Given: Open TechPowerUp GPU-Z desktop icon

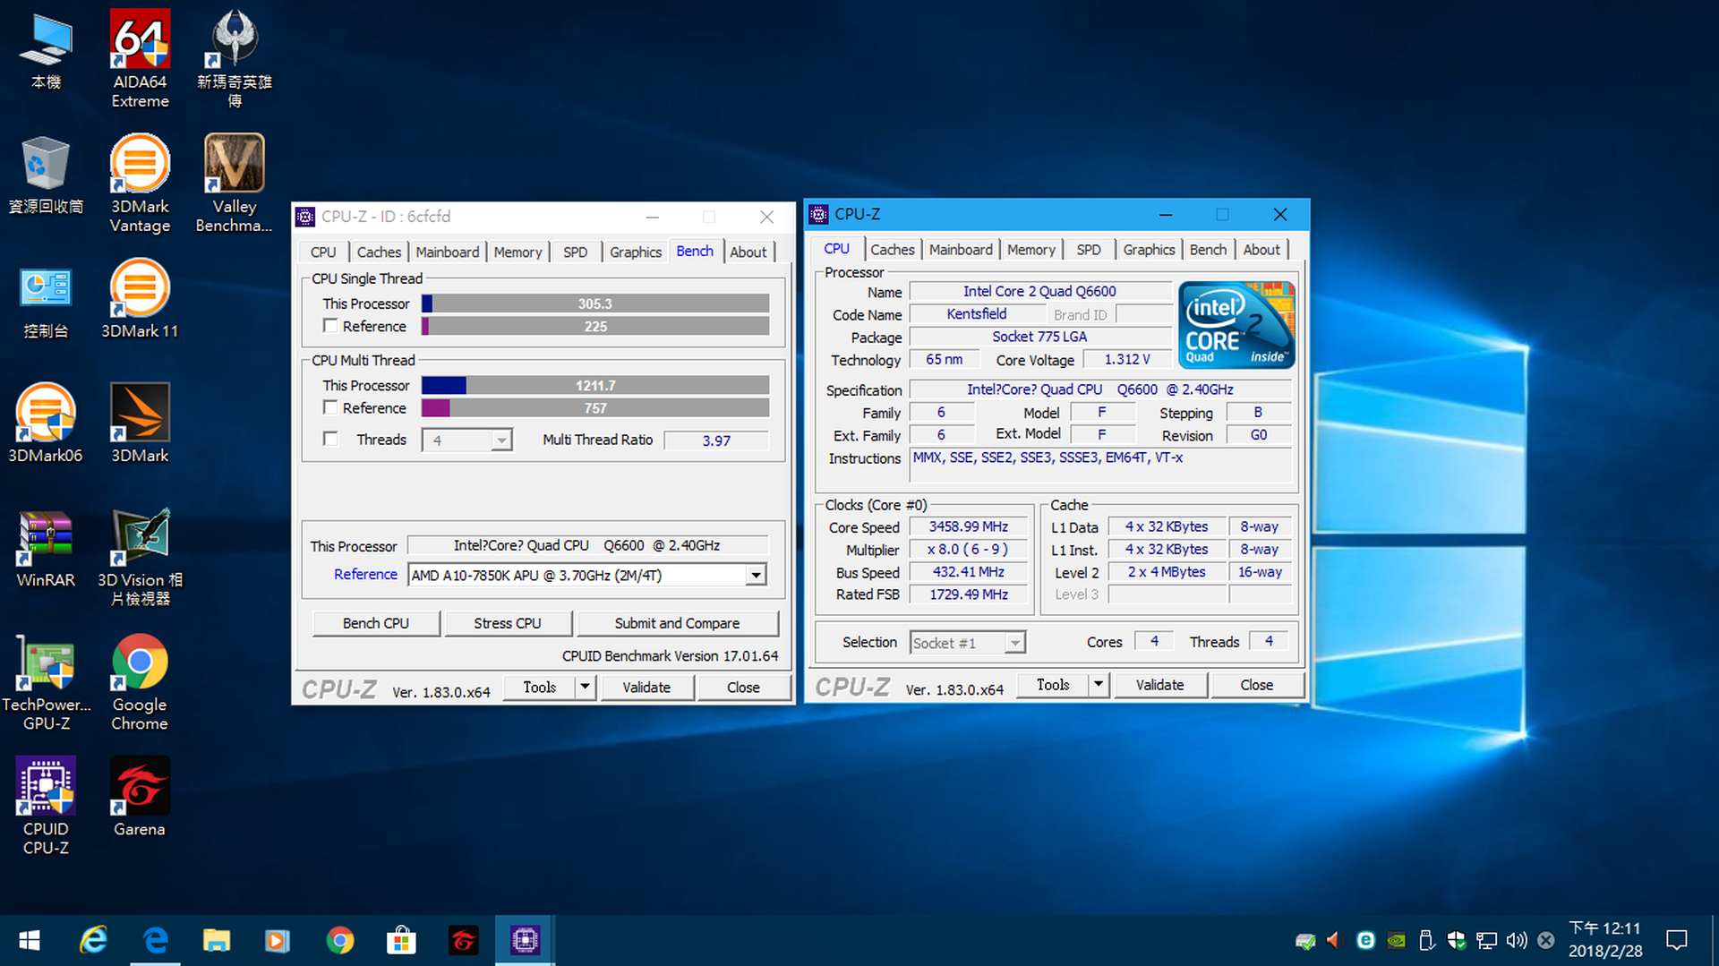Looking at the screenshot, I should tap(46, 682).
